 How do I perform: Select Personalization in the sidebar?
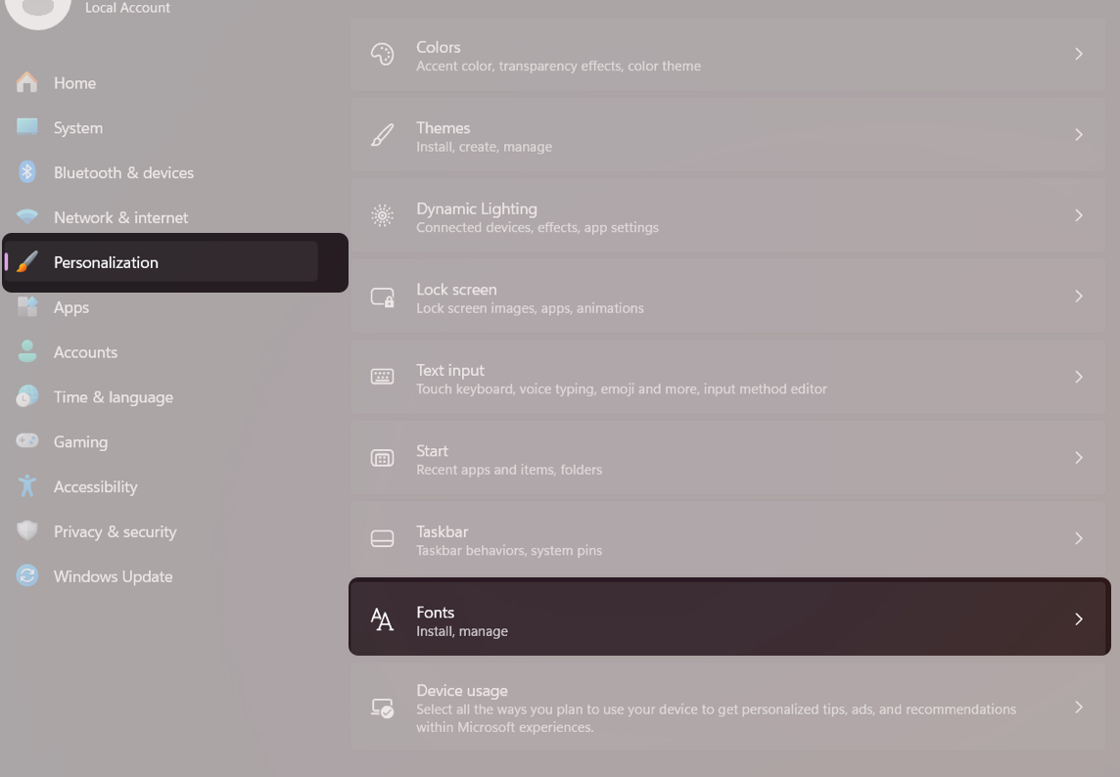pos(106,262)
